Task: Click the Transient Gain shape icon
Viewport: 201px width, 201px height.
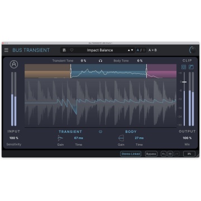Action: [x=60, y=138]
